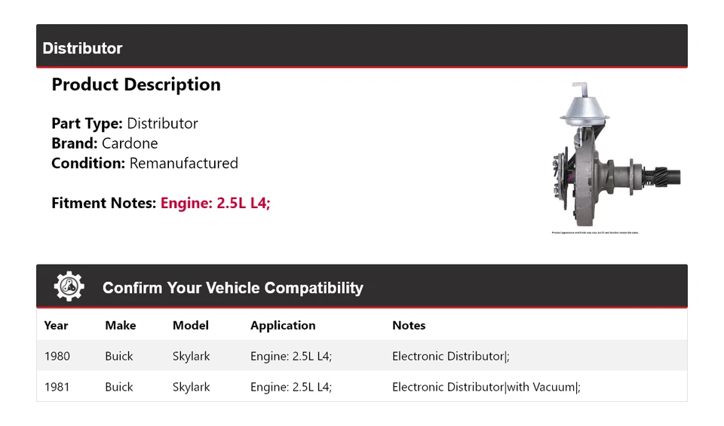Click the Year column header

click(56, 326)
